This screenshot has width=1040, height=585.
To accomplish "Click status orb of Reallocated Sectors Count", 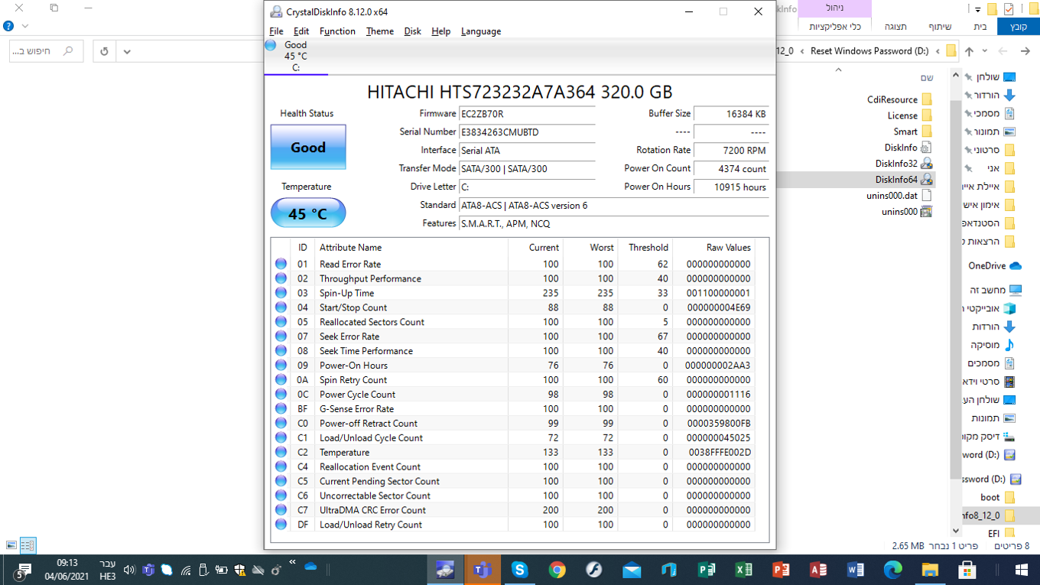I will tap(281, 322).
